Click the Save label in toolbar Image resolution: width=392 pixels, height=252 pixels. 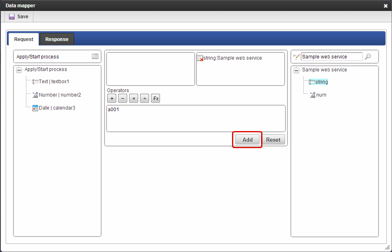[x=23, y=17]
